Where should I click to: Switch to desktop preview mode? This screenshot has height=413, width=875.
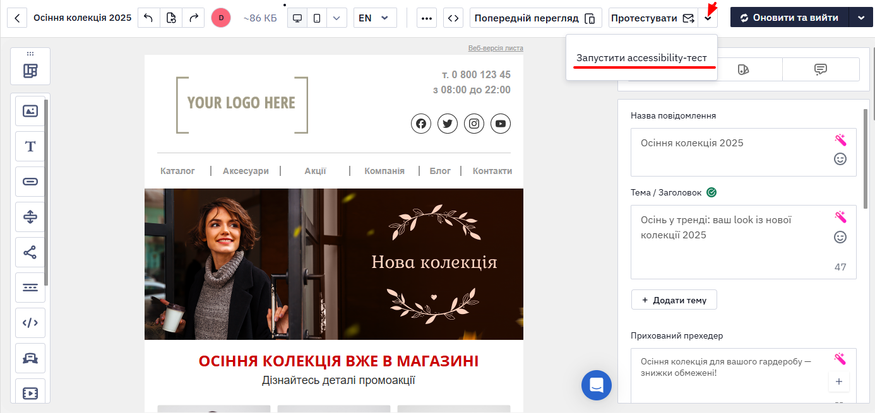(x=297, y=18)
